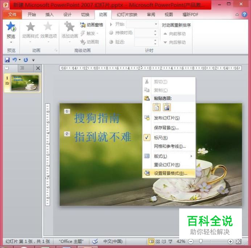The image size is (251, 248).
Task: Click the Move Later (向后移动) arrow
Action: 165,42
